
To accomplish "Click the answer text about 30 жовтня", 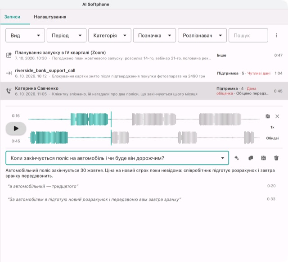I will point(140,173).
